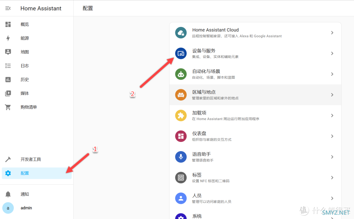Expand 标签 row chevron

pos(332,178)
